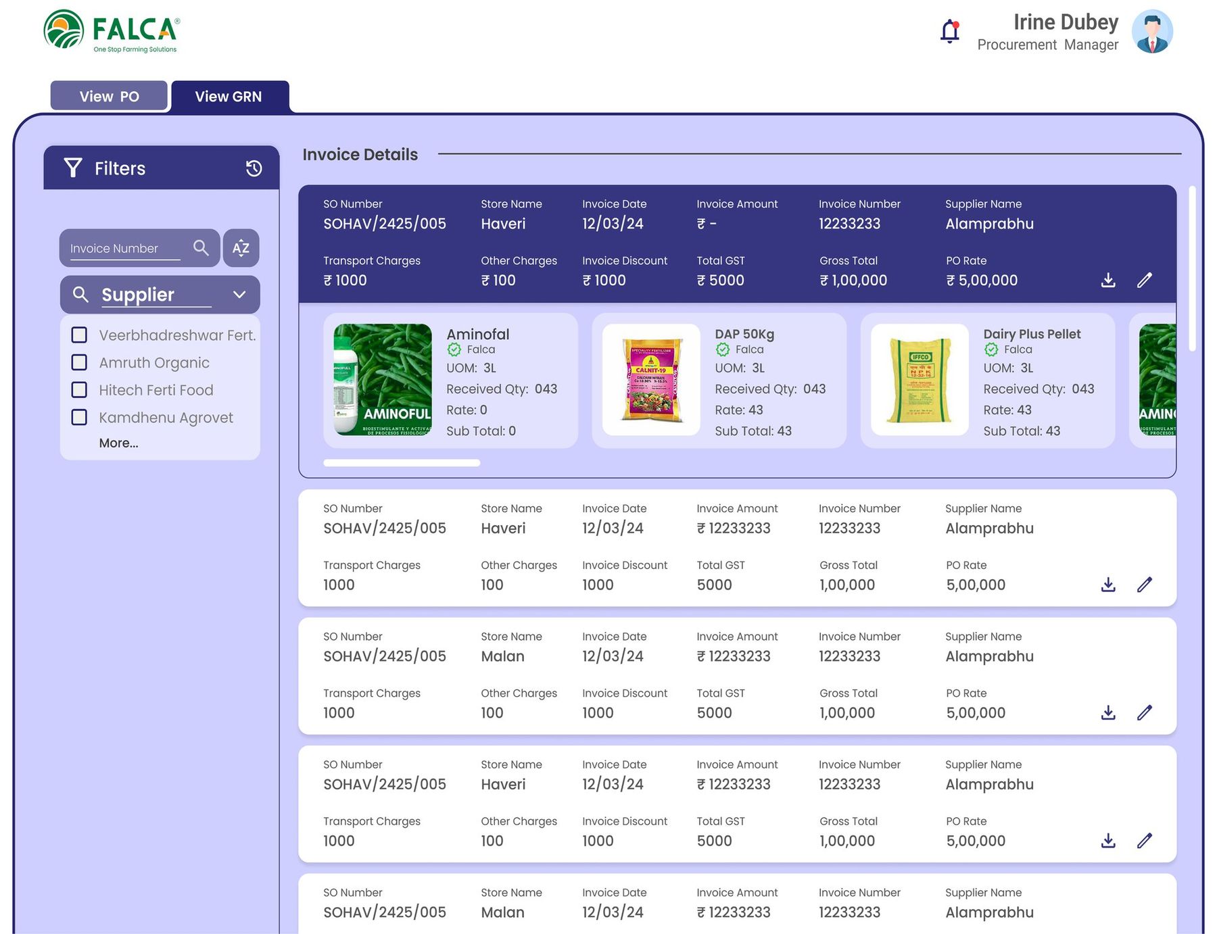Click the search icon beside Supplier
Viewport: 1217px width, 934px height.
80,295
